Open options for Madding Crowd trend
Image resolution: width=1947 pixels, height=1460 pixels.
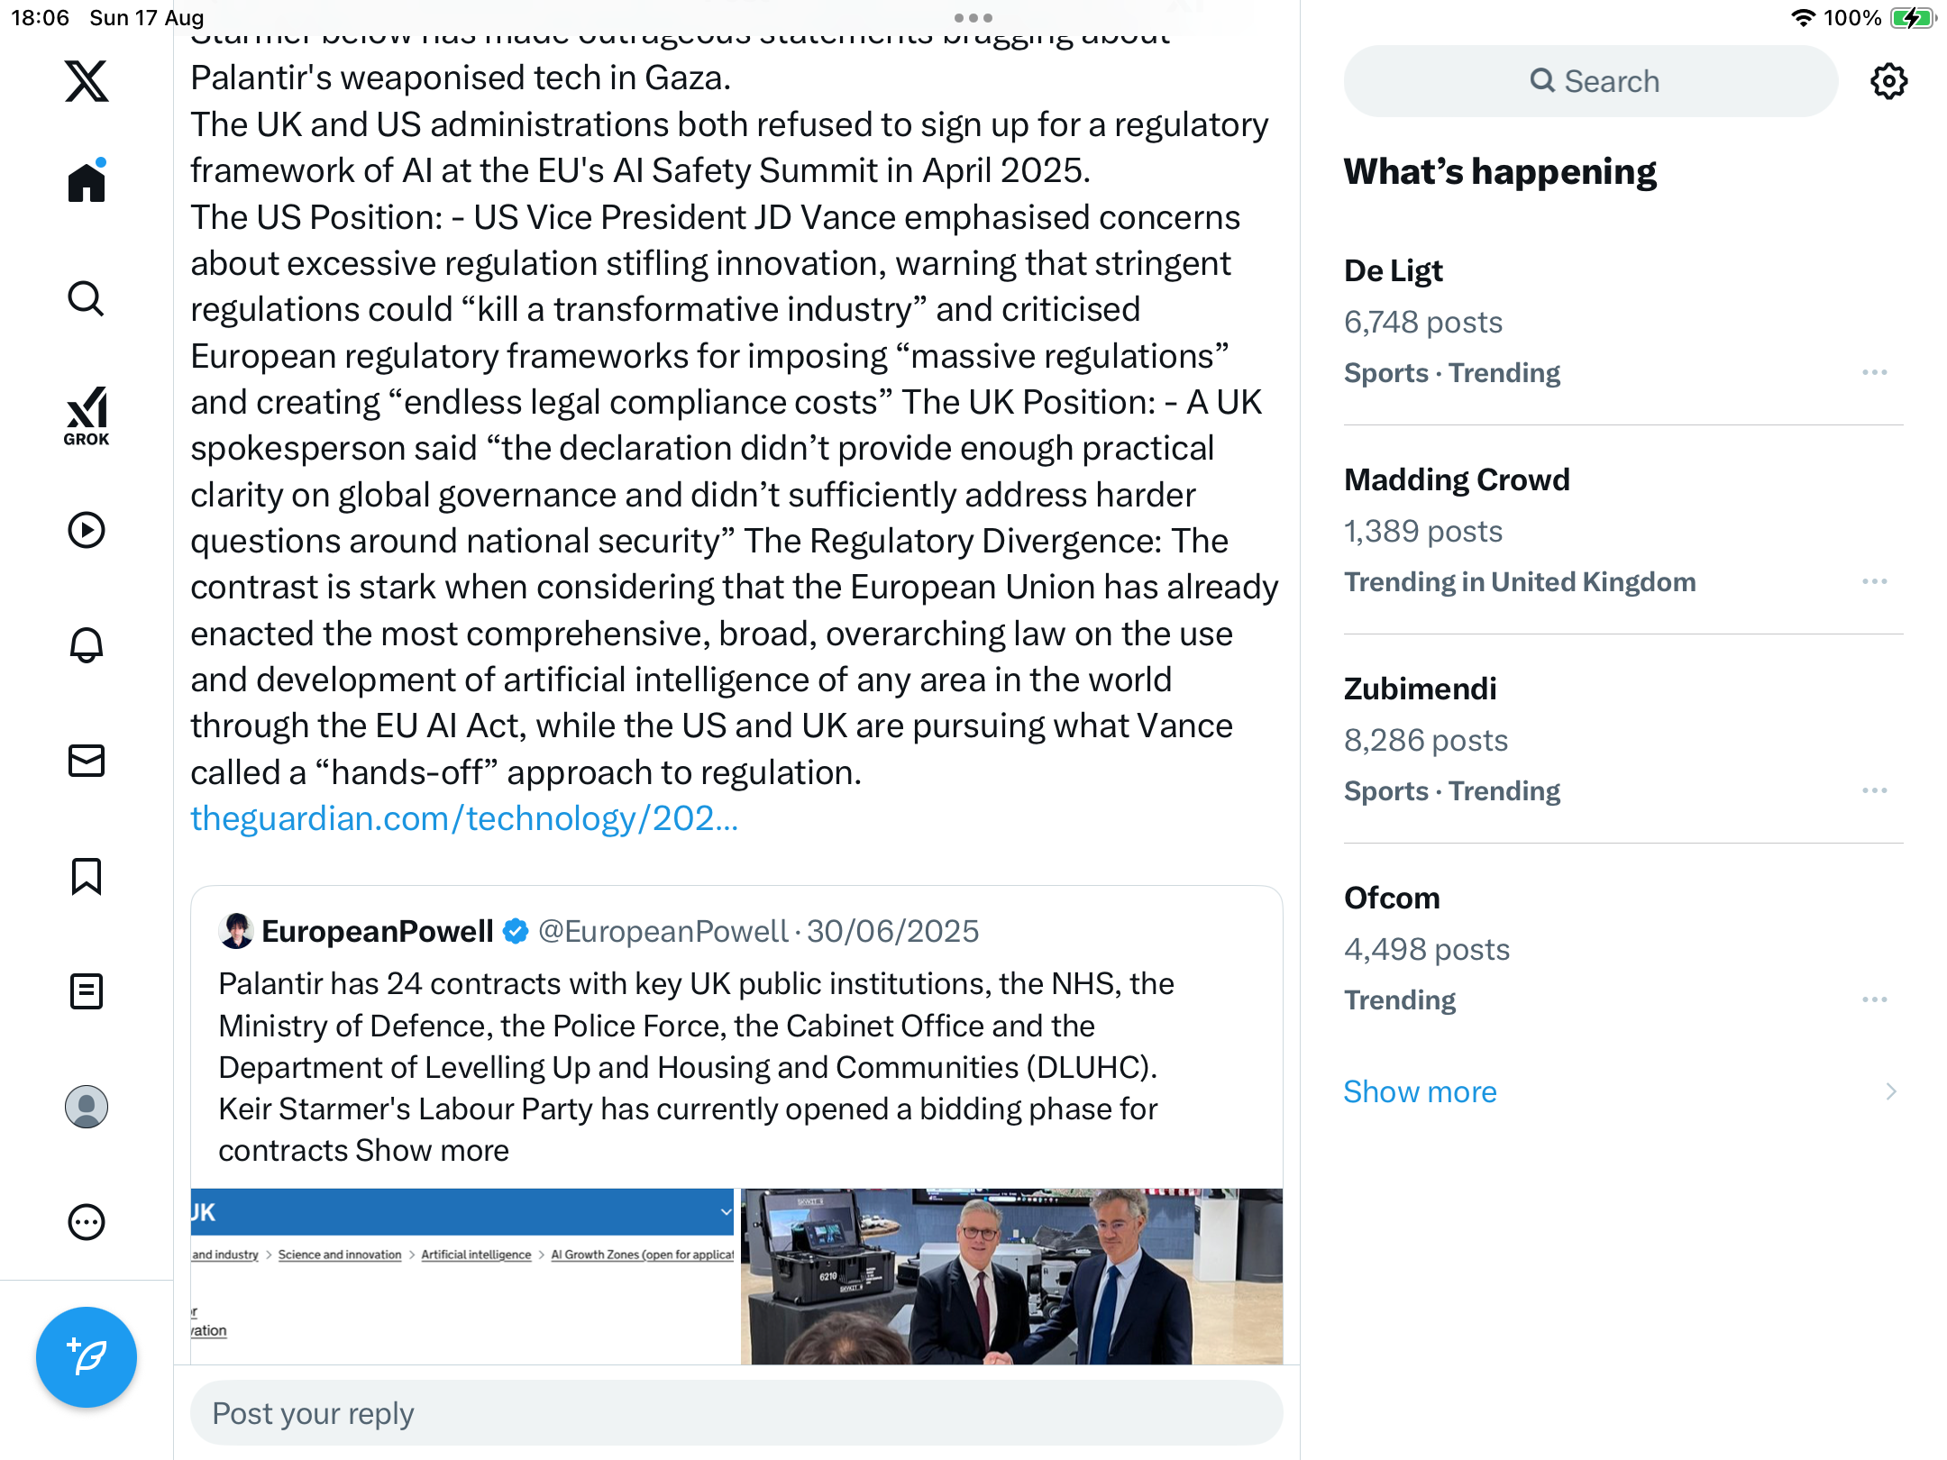click(1874, 581)
